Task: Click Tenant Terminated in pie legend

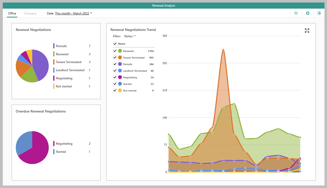Action: (x=69, y=62)
